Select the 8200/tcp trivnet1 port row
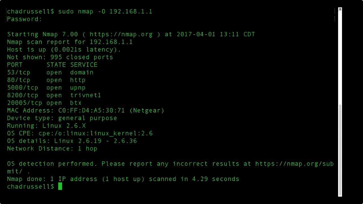The width and height of the screenshot is (363, 204). click(x=54, y=95)
